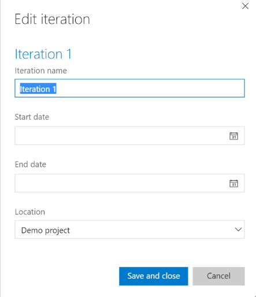Click the Cancel button

tap(218, 276)
